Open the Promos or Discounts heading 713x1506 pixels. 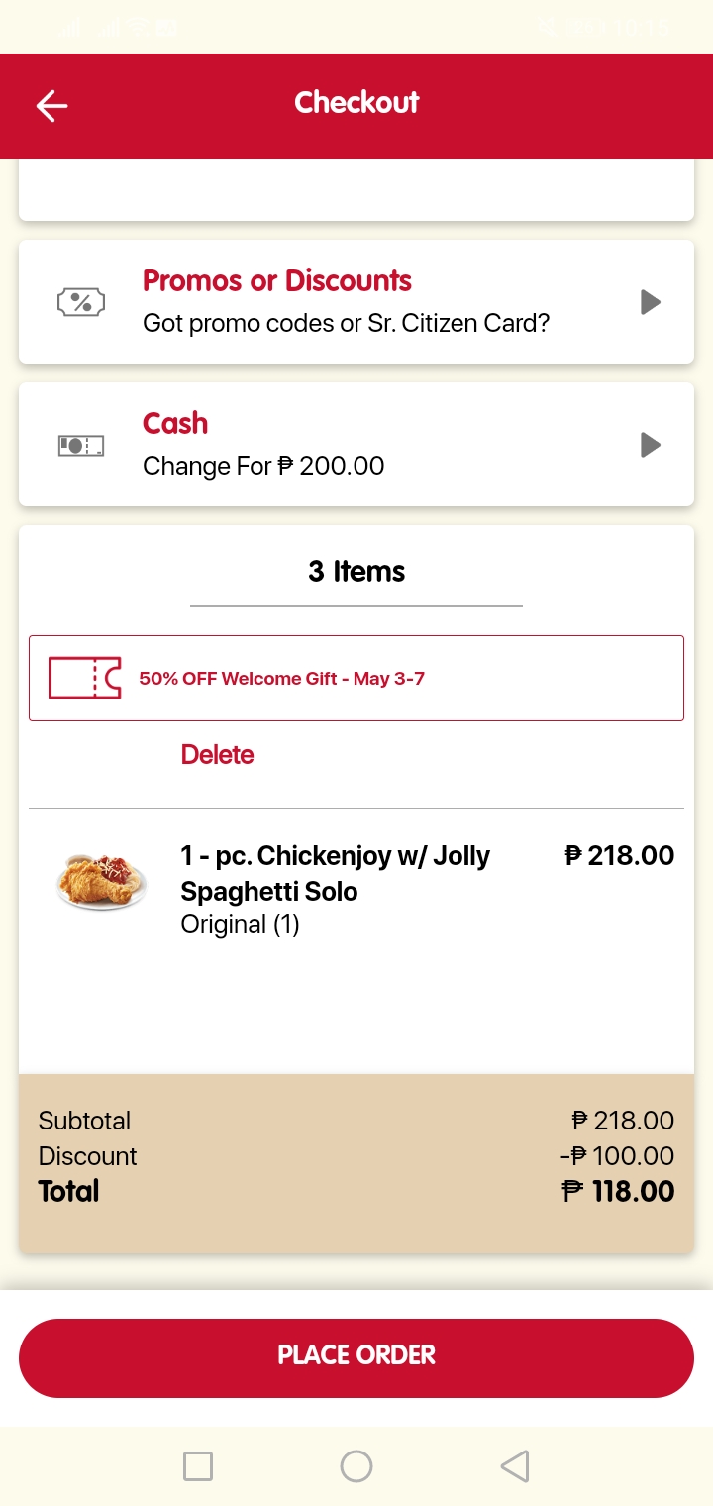[277, 281]
